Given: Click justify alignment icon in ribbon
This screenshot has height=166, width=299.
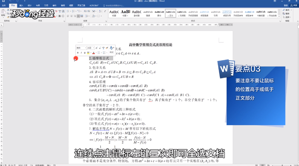Looking at the screenshot, I should (x=78, y=16).
